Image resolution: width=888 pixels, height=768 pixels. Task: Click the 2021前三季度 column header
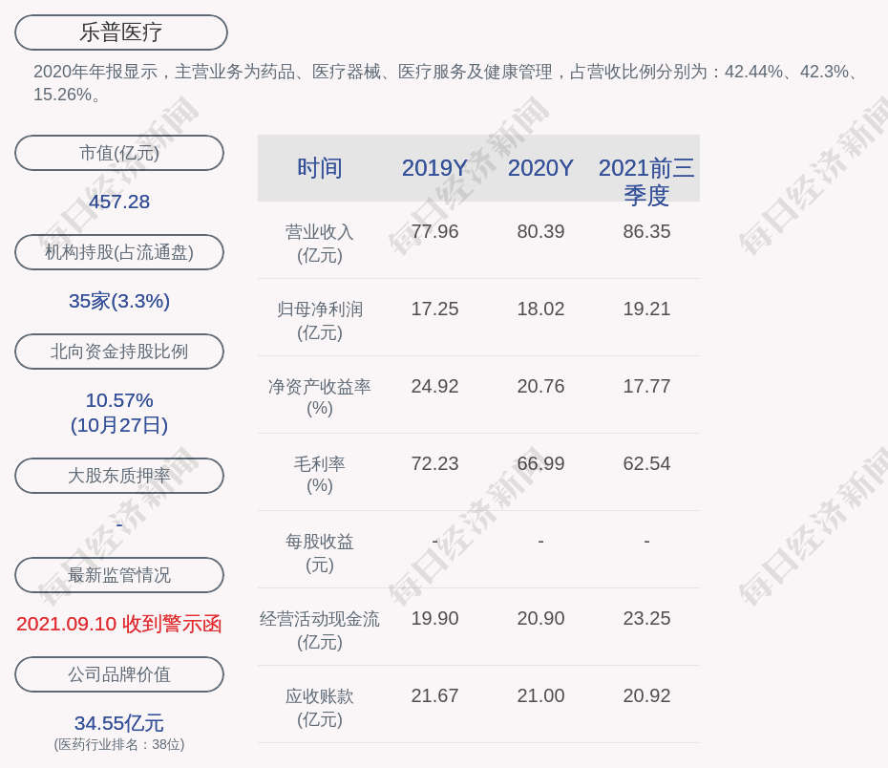(646, 181)
